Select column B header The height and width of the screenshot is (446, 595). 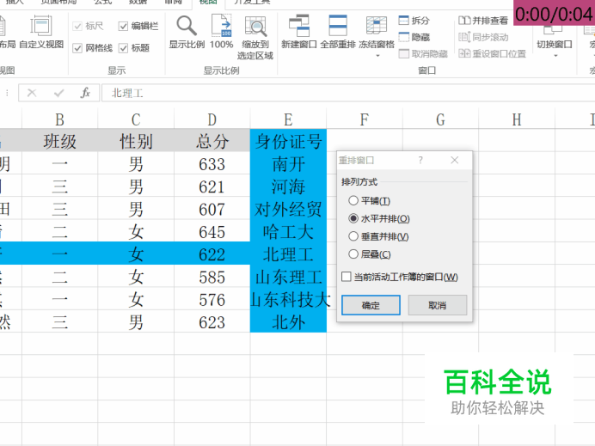tap(60, 119)
